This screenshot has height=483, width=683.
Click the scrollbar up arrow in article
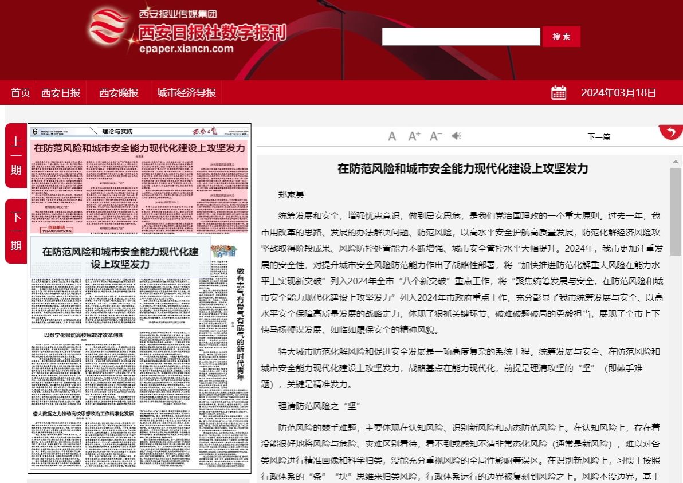click(x=676, y=162)
